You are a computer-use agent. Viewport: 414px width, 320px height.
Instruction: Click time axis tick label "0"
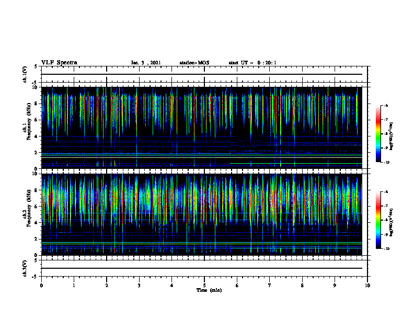[41, 285]
